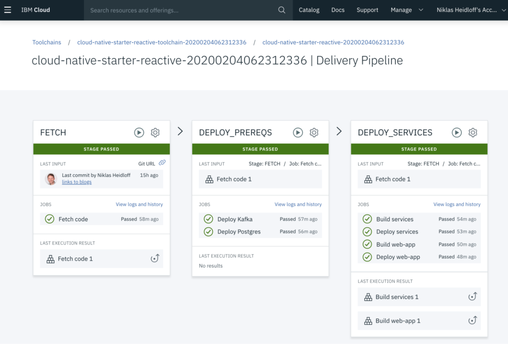Open DEPLOY_SERVICES settings gear
This screenshot has height=344, width=508.
tap(473, 132)
